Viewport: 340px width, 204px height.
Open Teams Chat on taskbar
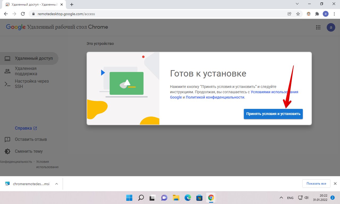pyautogui.click(x=164, y=198)
